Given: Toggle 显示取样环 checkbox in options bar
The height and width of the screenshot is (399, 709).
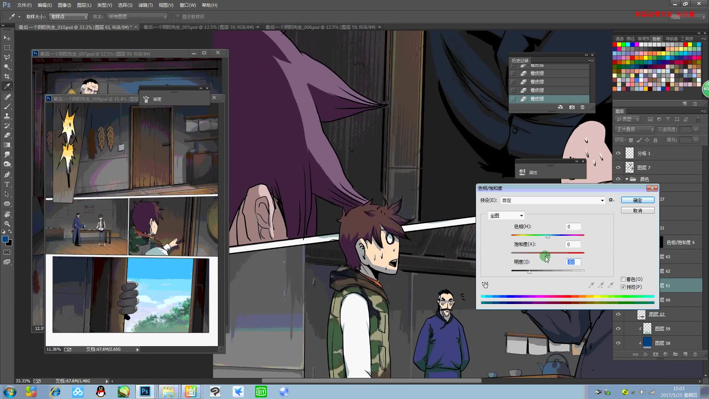Looking at the screenshot, I should [178, 17].
